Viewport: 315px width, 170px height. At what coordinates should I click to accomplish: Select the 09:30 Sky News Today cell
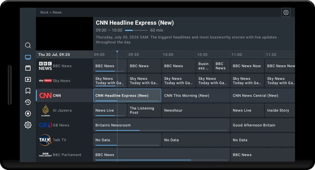[144, 81]
